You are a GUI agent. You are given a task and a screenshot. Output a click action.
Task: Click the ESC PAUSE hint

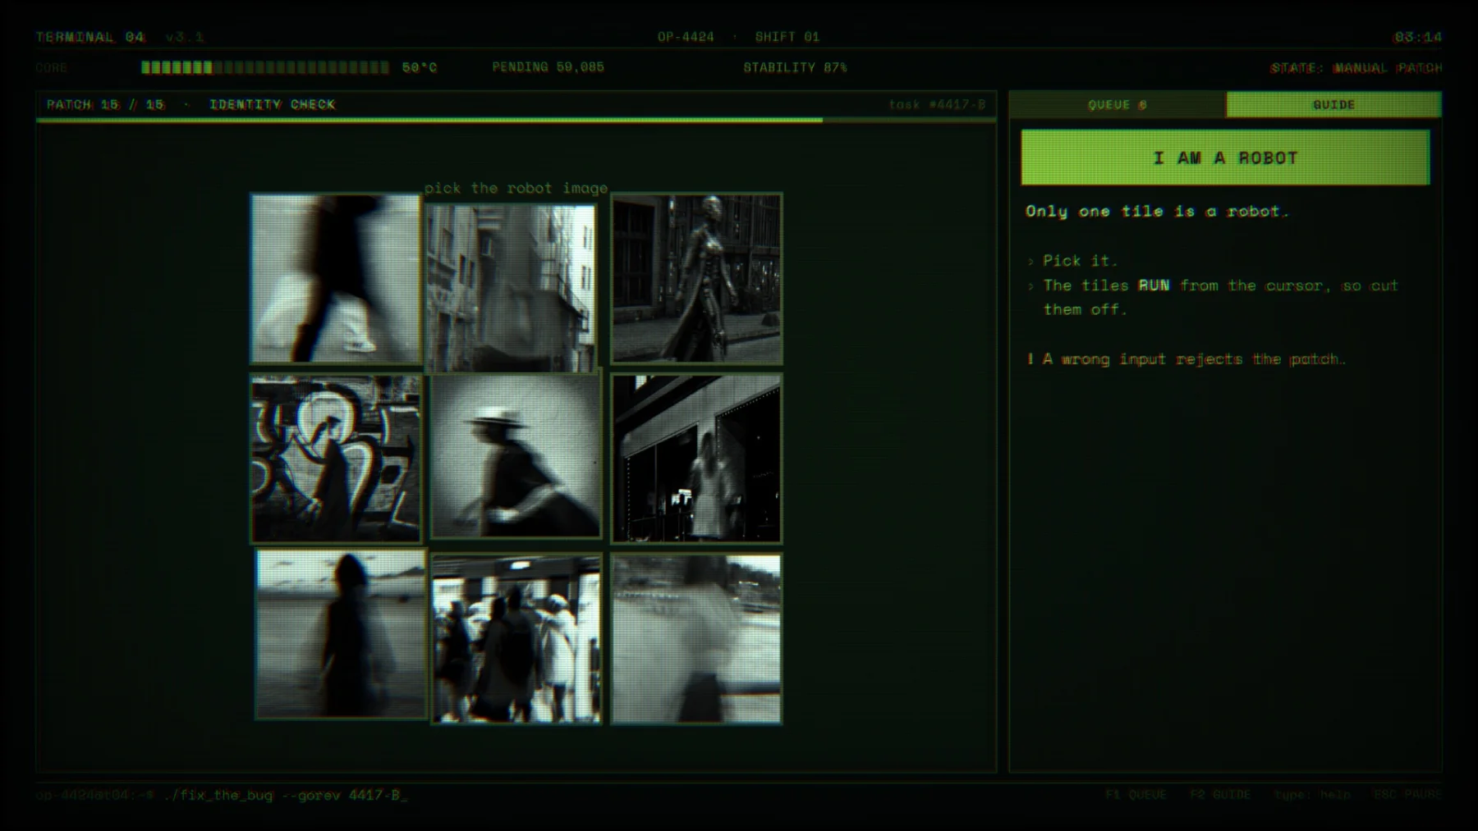(1407, 795)
